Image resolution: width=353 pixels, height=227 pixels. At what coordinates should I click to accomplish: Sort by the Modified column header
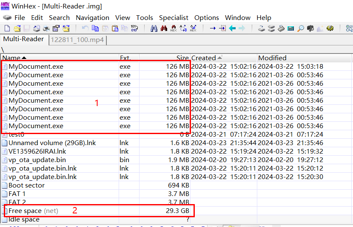[x=304, y=58]
